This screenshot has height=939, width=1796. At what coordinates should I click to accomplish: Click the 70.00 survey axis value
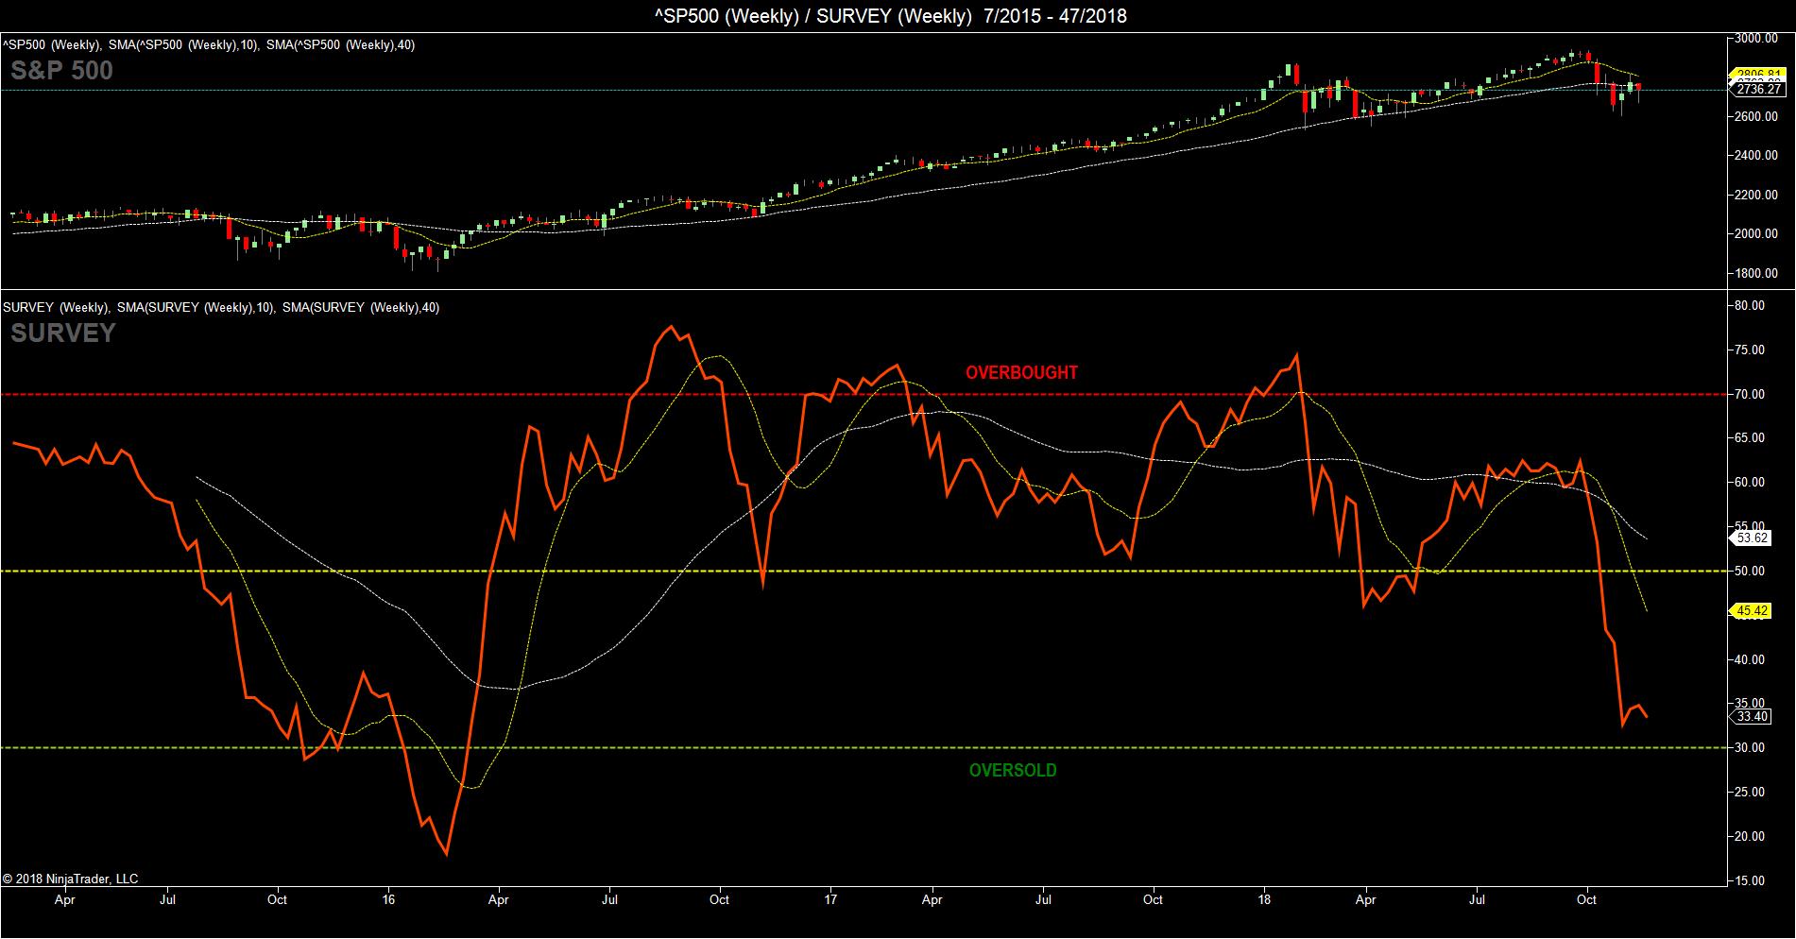click(1751, 394)
